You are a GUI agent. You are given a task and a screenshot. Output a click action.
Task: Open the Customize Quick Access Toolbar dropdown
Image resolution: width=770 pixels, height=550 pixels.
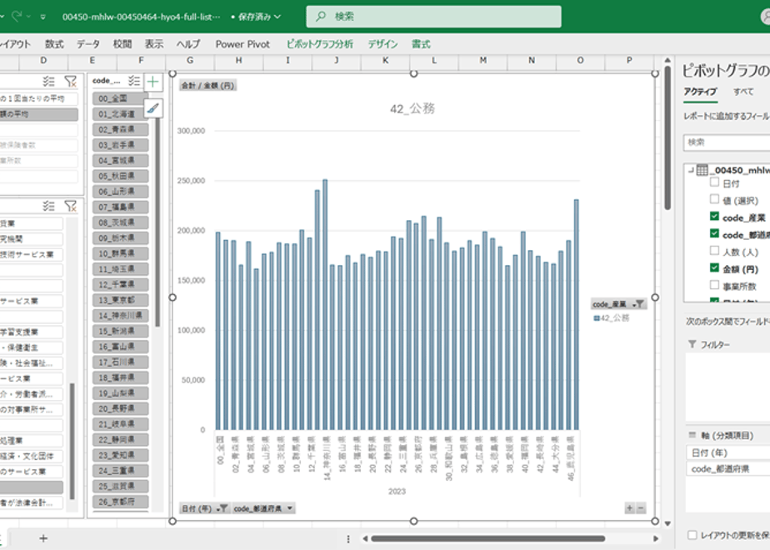43,17
